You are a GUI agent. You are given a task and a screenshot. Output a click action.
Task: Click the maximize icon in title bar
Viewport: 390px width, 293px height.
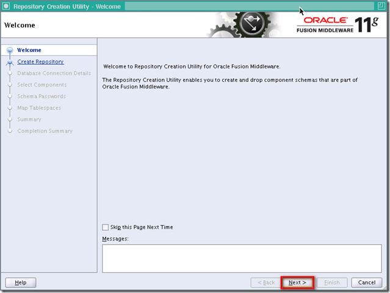point(381,6)
